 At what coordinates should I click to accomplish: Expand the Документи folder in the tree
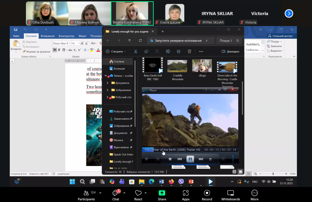pos(108,83)
